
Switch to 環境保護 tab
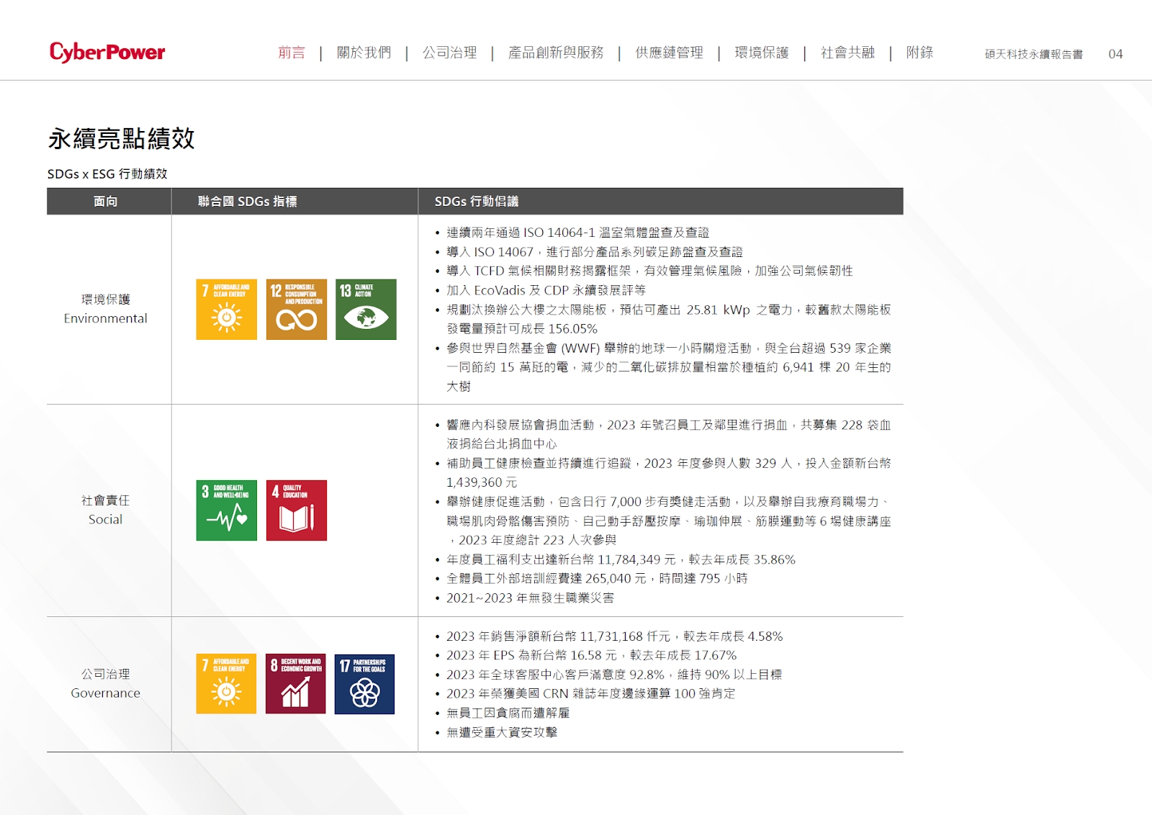[x=762, y=53]
